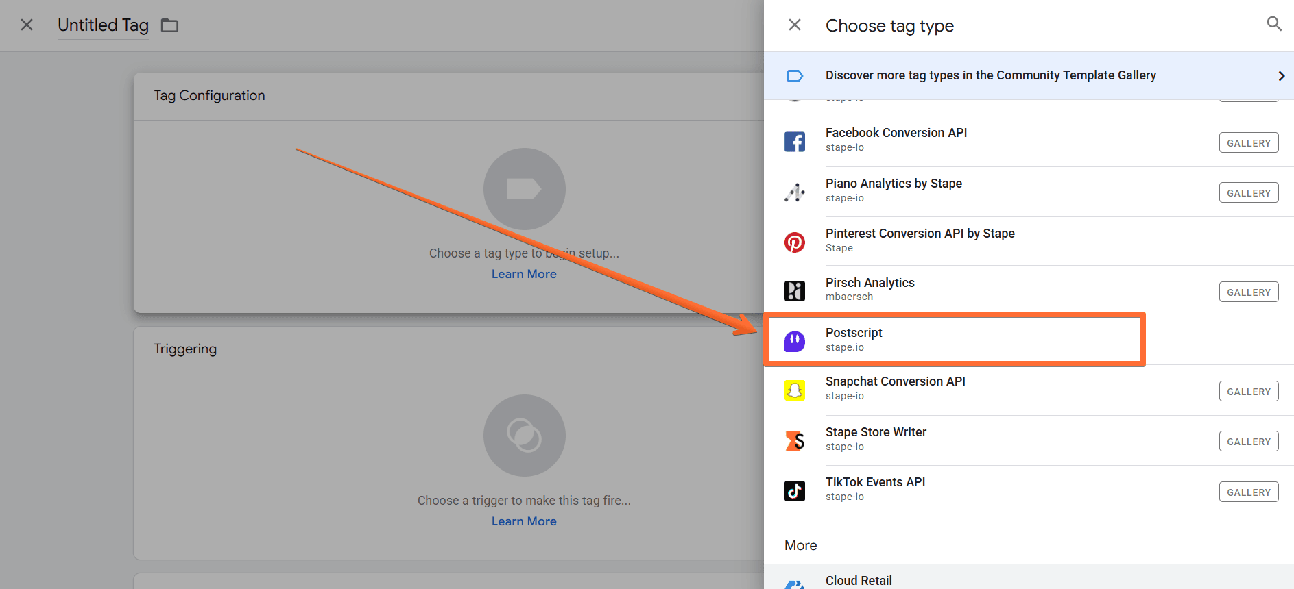Click the Facebook Conversion API icon
This screenshot has width=1294, height=589.
click(795, 142)
